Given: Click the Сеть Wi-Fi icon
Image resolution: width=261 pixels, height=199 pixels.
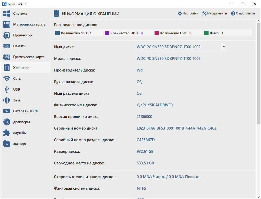Looking at the screenshot, I should click(7, 79).
